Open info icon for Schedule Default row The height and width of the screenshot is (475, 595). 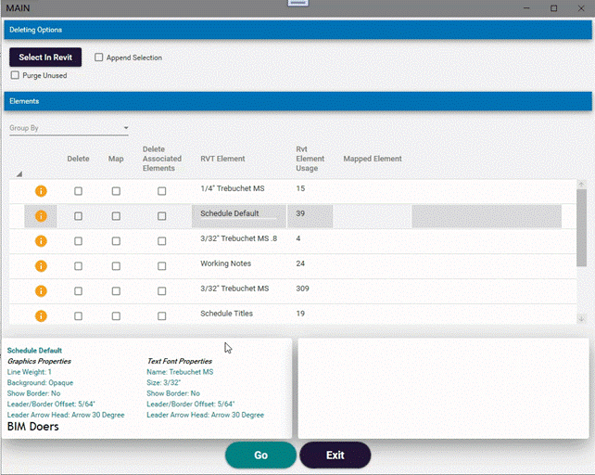[41, 216]
